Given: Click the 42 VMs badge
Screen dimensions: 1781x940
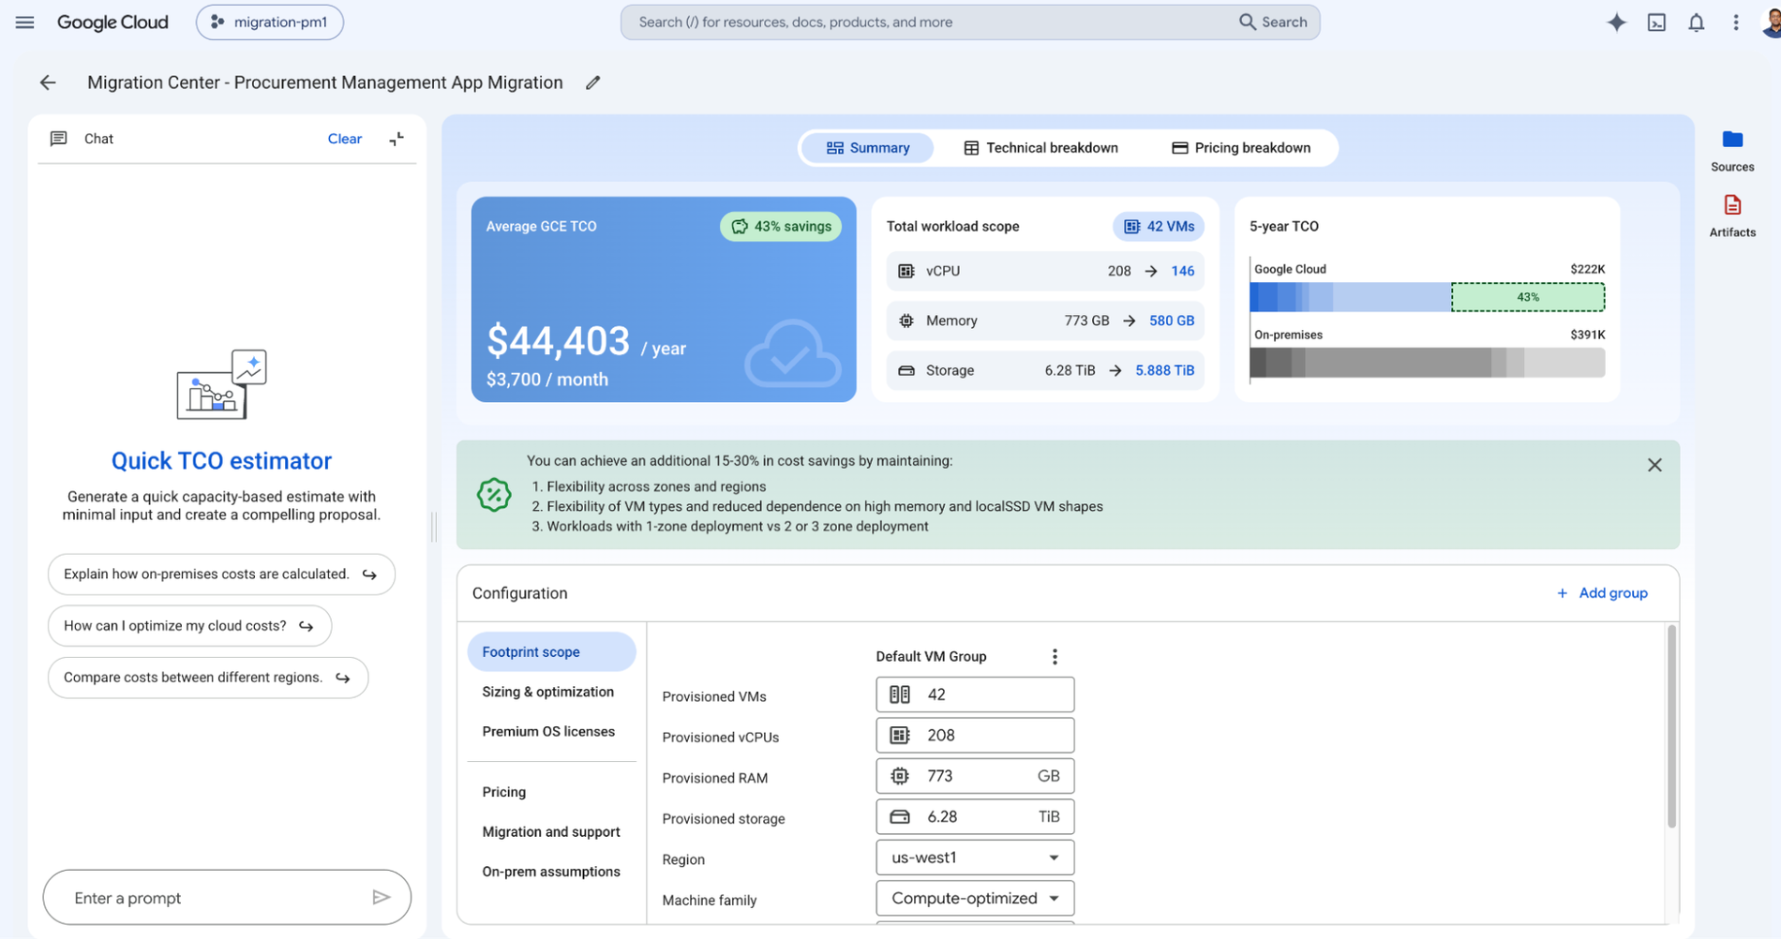Looking at the screenshot, I should click(x=1159, y=227).
